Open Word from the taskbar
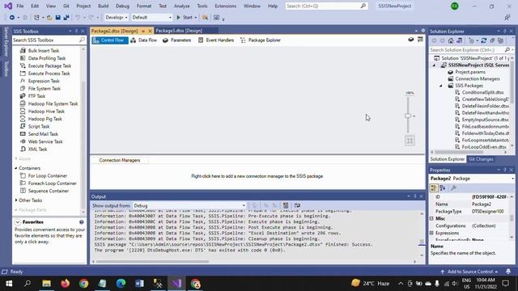518x291 pixels. (x=139, y=284)
